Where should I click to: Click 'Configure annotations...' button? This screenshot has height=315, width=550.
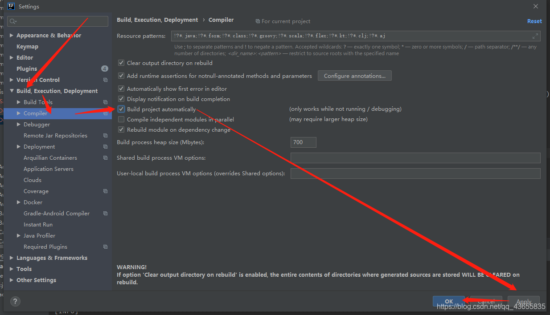click(x=355, y=76)
